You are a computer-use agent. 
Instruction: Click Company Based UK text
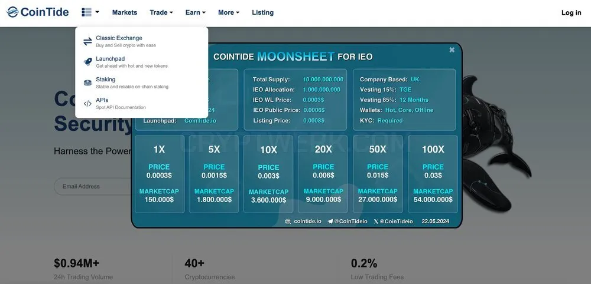click(x=389, y=80)
